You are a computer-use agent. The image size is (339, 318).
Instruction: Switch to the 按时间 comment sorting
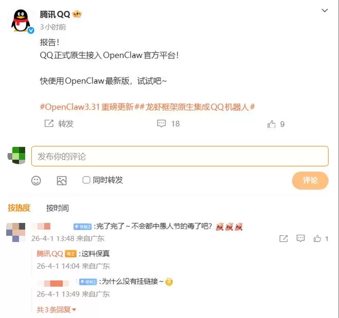(x=58, y=208)
